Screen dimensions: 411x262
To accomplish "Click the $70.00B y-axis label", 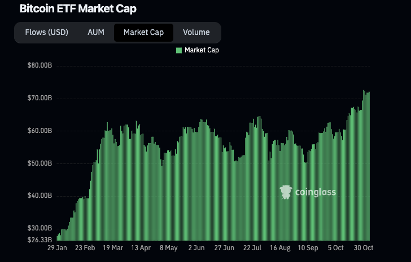I will click(40, 98).
